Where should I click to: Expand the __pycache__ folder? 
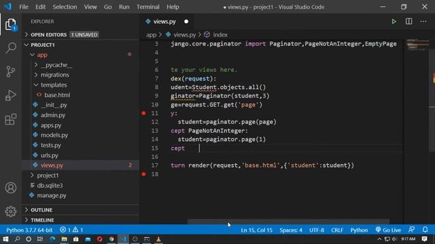[x=80, y=65]
